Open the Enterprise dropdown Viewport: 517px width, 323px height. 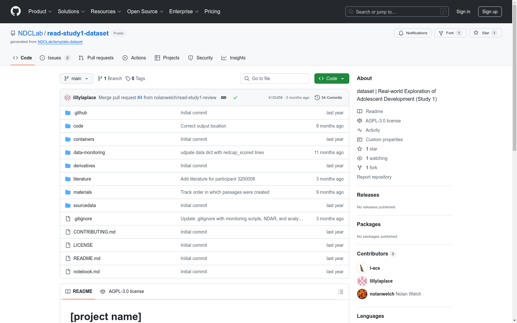coord(184,12)
